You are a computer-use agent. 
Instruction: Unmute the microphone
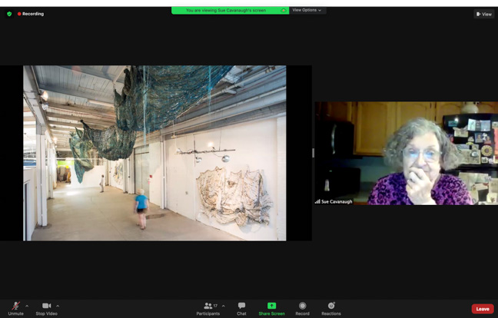(15, 307)
